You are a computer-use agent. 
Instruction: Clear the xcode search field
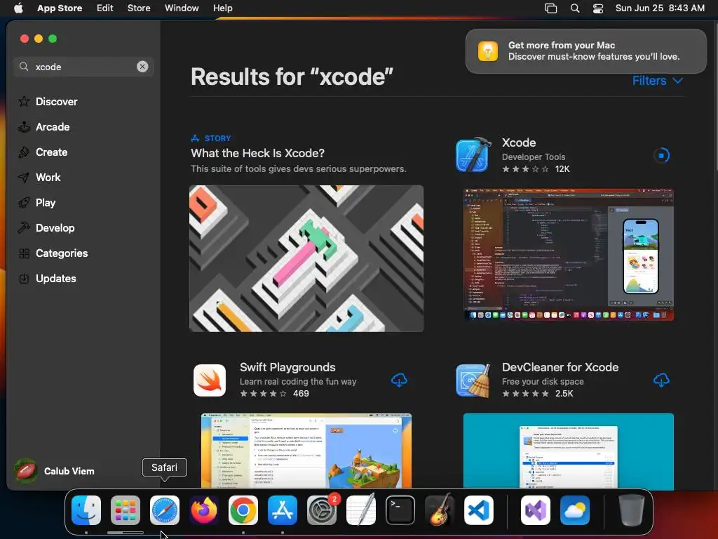tap(142, 67)
